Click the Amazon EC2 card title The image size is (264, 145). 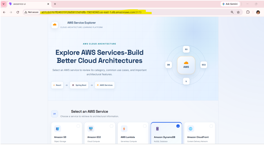(94, 137)
